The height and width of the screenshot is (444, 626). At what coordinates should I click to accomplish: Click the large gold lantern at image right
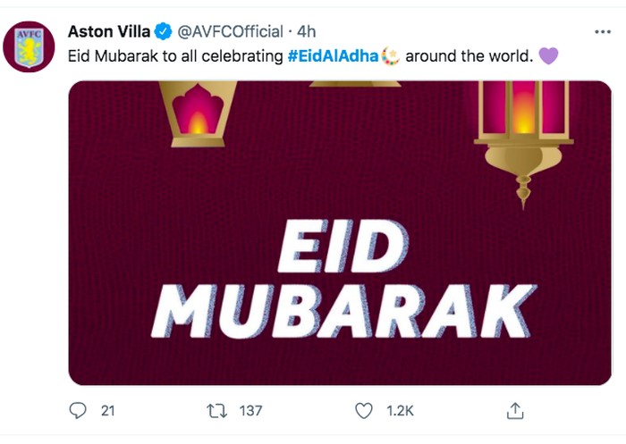[x=522, y=134]
